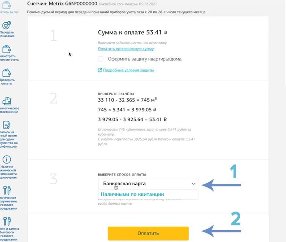The height and width of the screenshot is (242, 286).
Task: Open the Подробные условия защиты link
Action: point(128,70)
